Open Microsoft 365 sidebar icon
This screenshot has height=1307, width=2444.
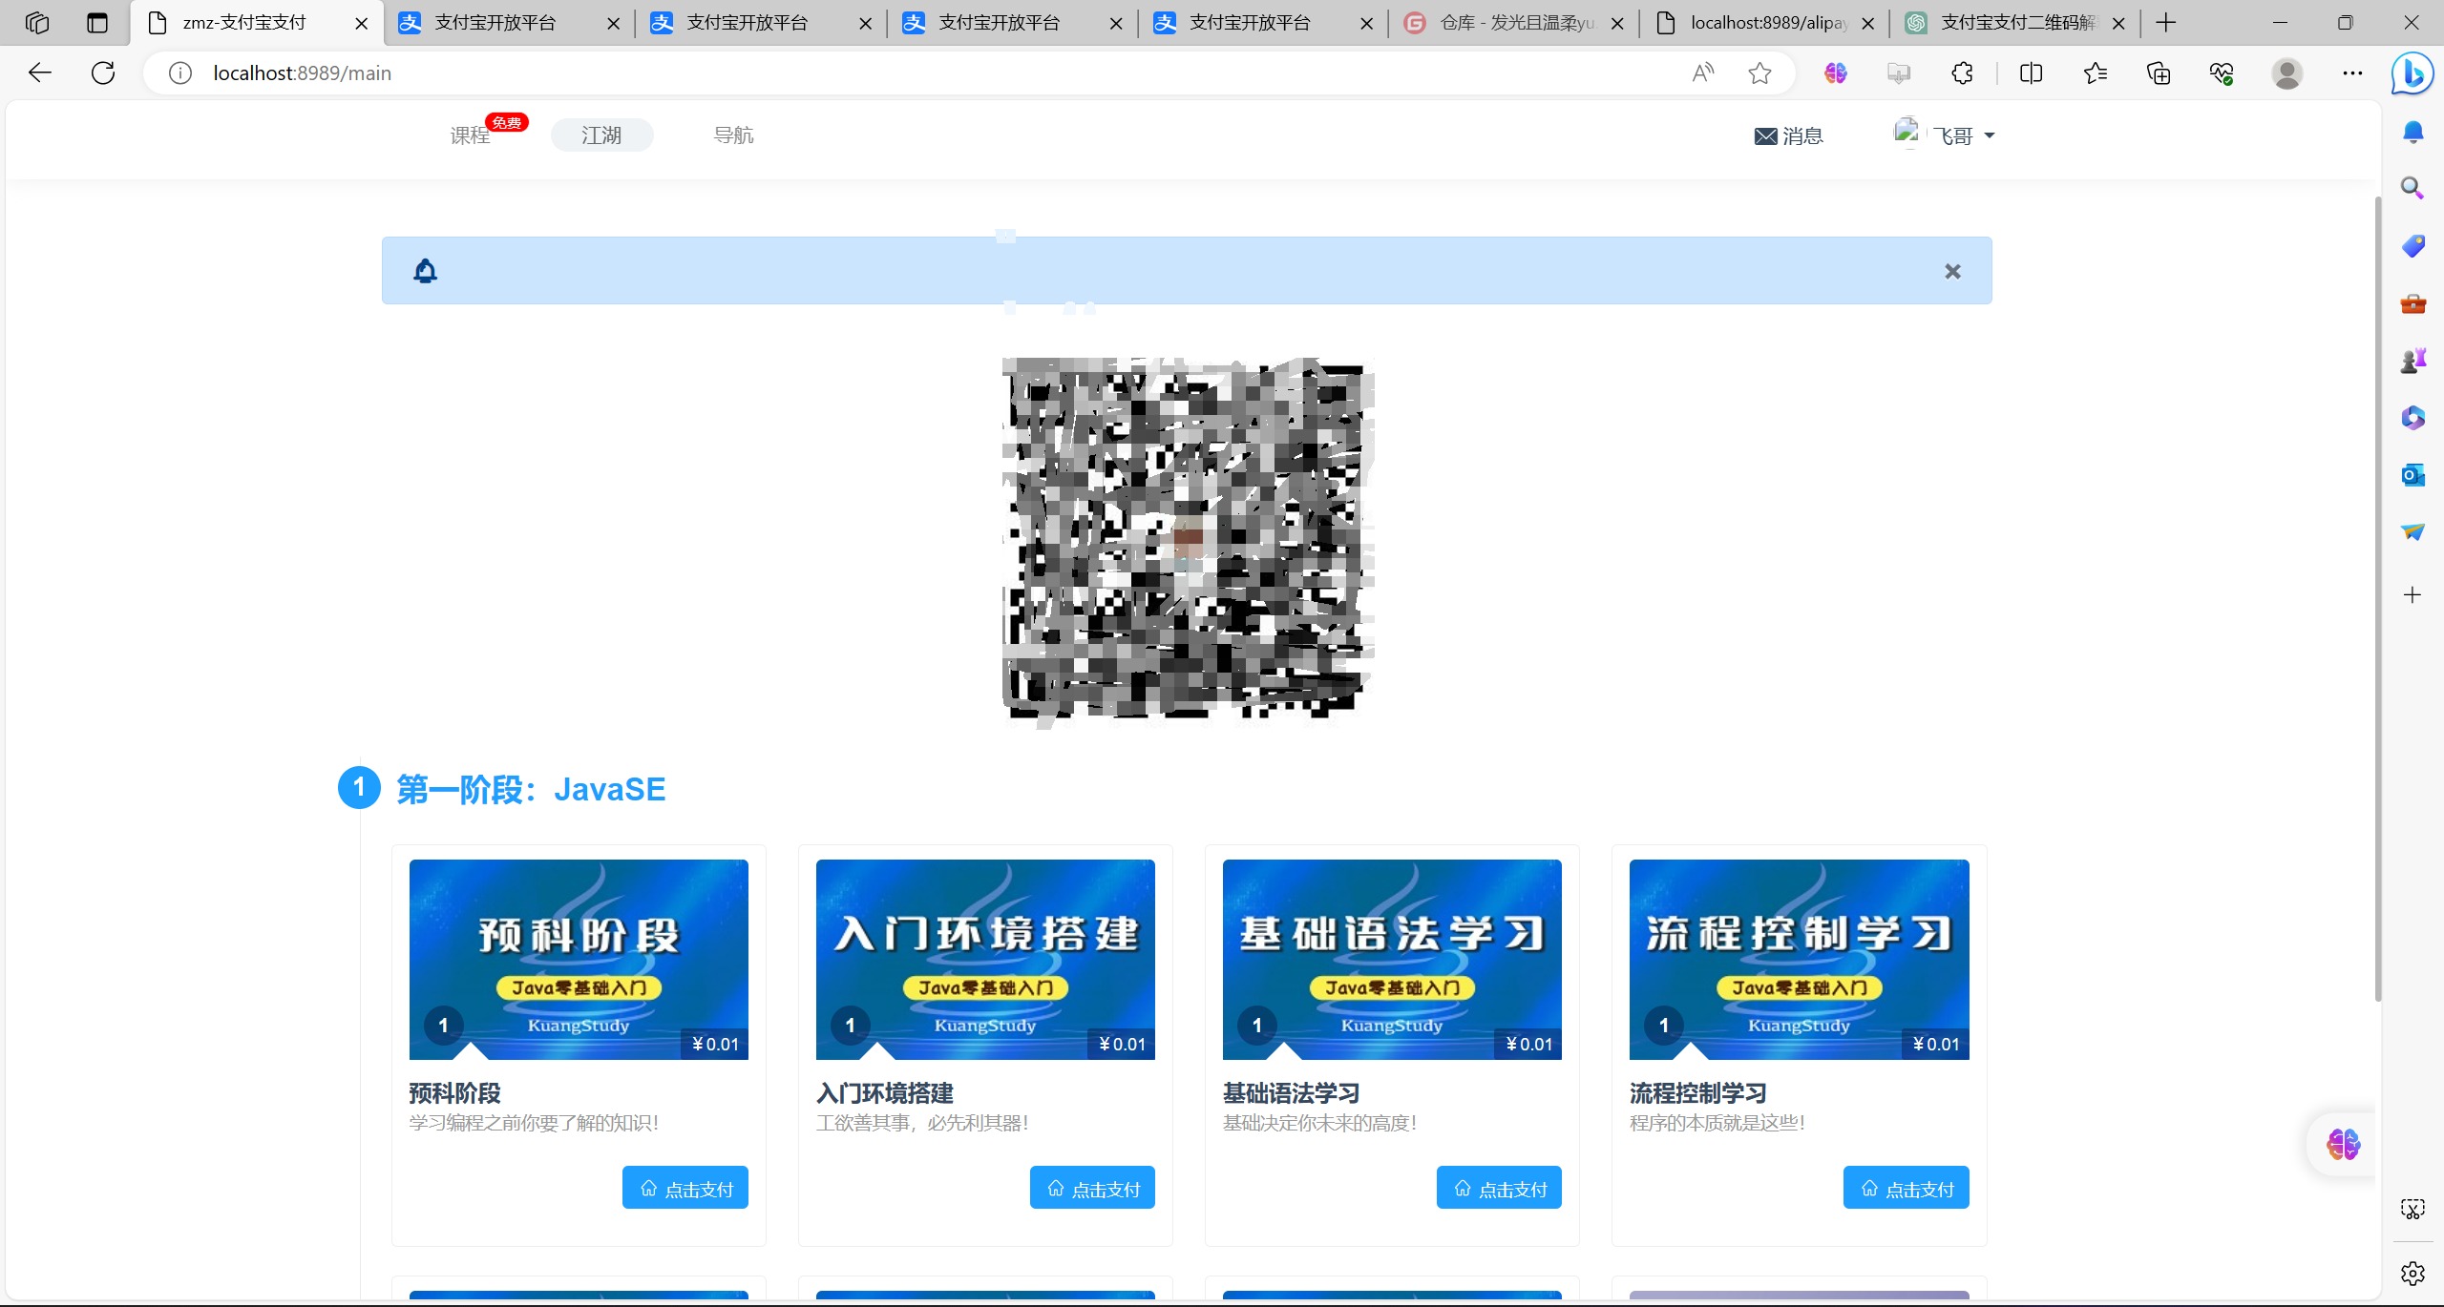pyautogui.click(x=2412, y=418)
